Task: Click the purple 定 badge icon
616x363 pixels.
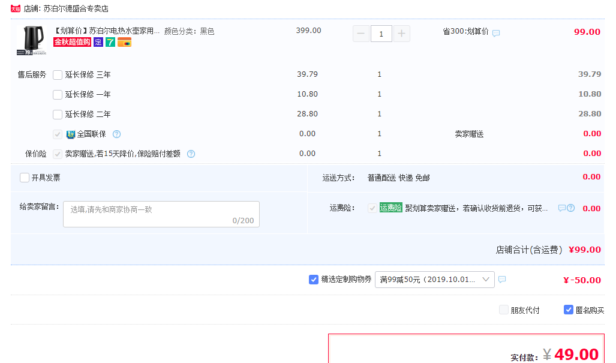Action: tap(98, 42)
